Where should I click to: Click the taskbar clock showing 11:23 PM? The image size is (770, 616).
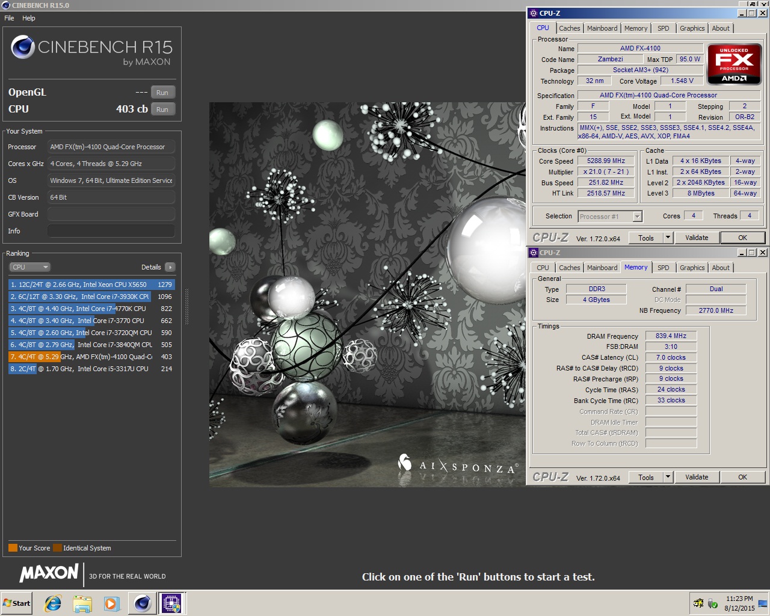[x=739, y=603]
